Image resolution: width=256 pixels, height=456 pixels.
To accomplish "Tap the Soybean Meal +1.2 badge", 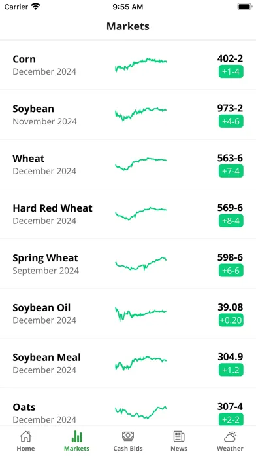I will click(231, 370).
